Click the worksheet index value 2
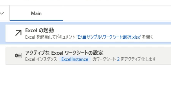Screen dimensions: 171x96 tap(118, 59)
